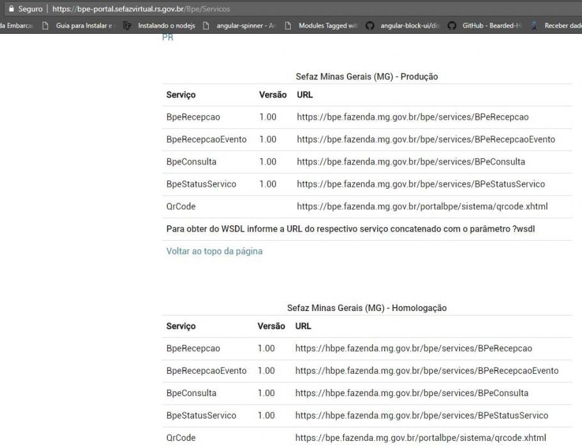This screenshot has width=582, height=448.
Task: Click the icon of 'Instalando o nodejs' bookmark
Action: [127, 26]
